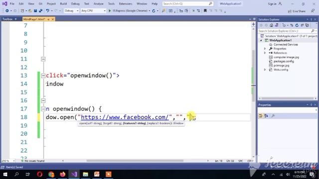This screenshot has height=179, width=319.
Task: Open the Project menu
Action: click(x=51, y=4)
